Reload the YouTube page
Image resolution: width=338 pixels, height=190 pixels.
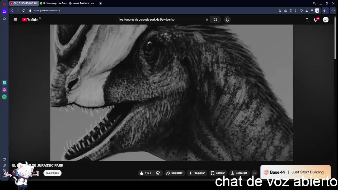[x=24, y=11]
